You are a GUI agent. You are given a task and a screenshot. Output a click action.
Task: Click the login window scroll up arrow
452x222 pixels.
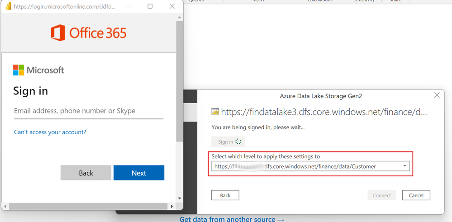coord(179,18)
